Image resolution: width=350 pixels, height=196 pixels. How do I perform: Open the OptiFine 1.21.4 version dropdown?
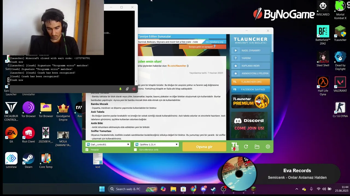pyautogui.click(x=156, y=145)
